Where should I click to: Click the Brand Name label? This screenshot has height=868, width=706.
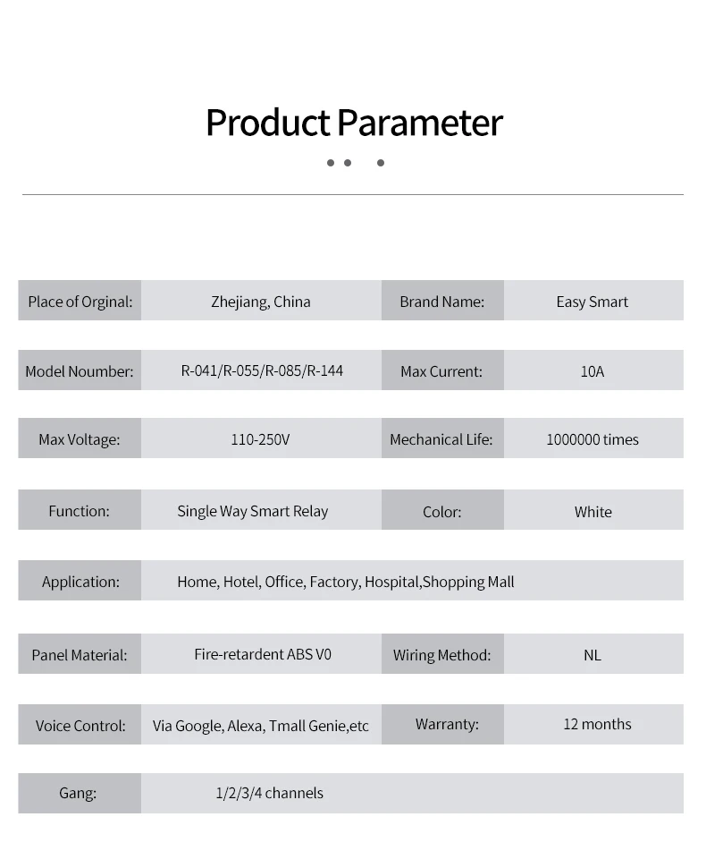(x=441, y=302)
